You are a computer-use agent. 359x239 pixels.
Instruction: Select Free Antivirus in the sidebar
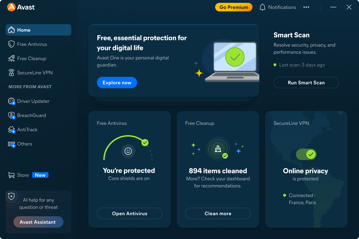click(32, 44)
